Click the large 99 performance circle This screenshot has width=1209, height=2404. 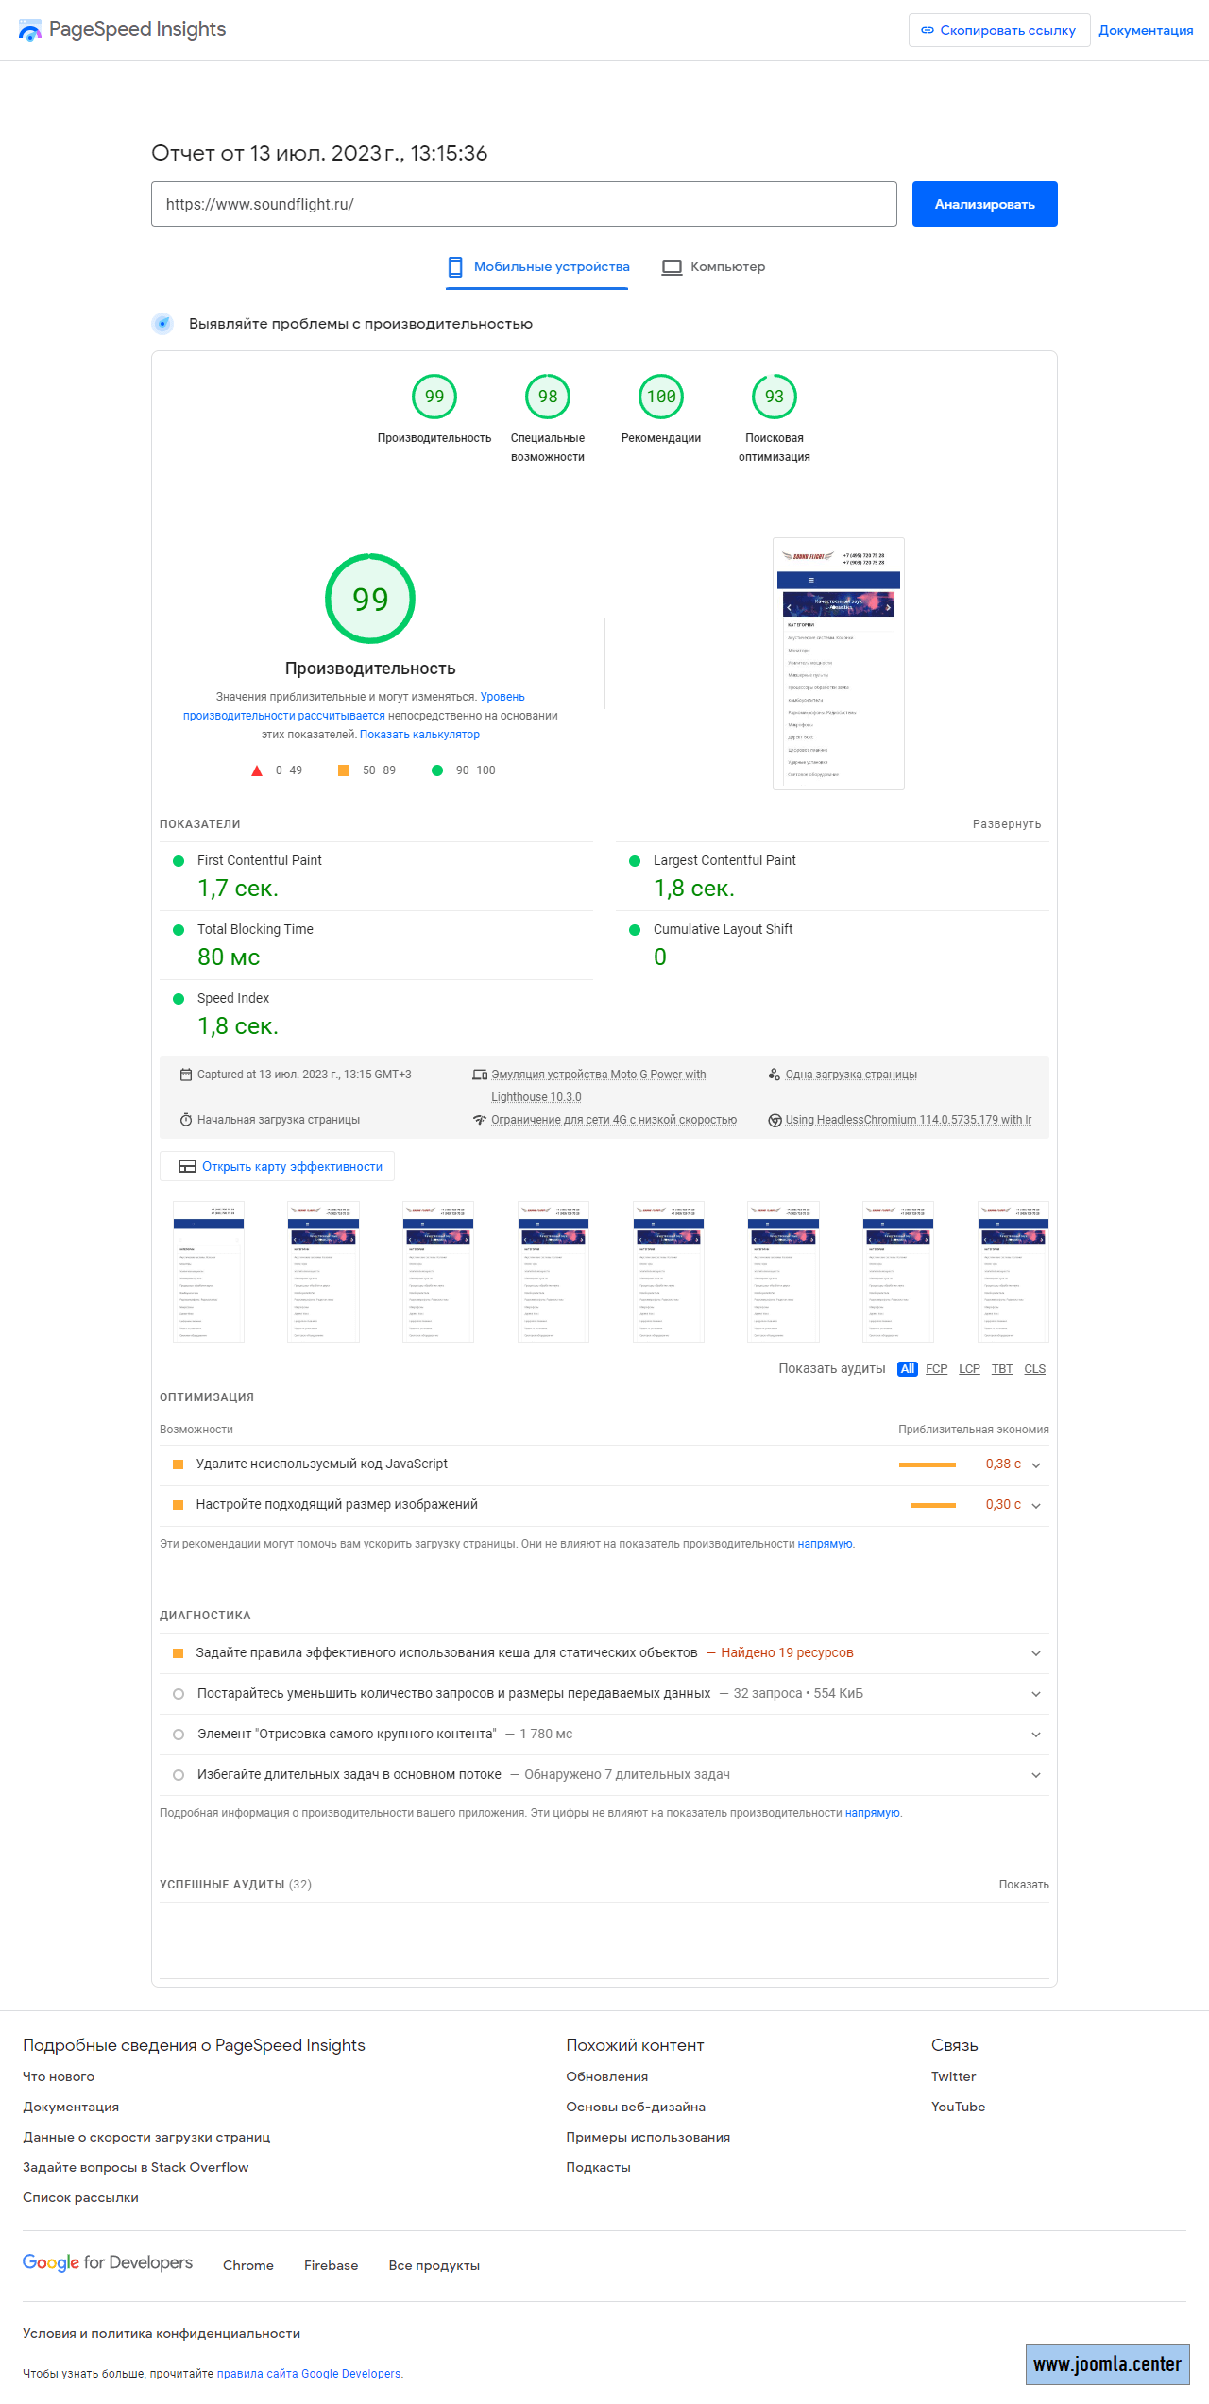(x=370, y=599)
